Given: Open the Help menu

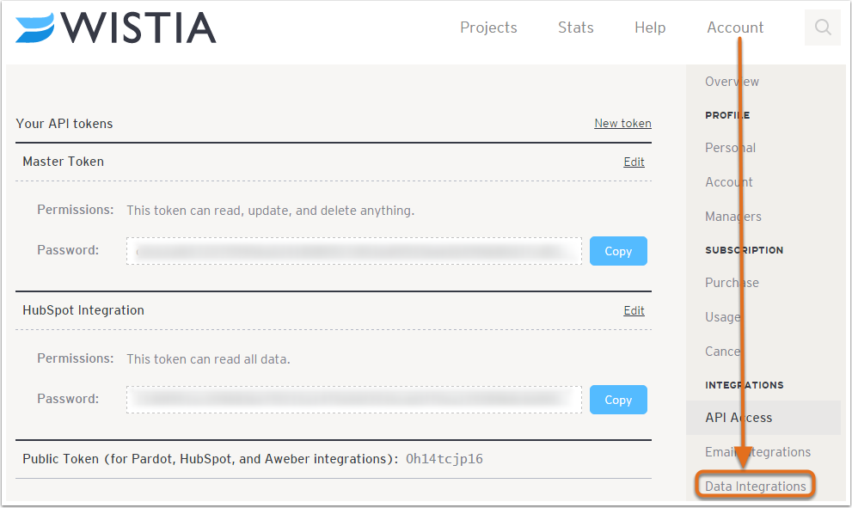Looking at the screenshot, I should (x=650, y=28).
